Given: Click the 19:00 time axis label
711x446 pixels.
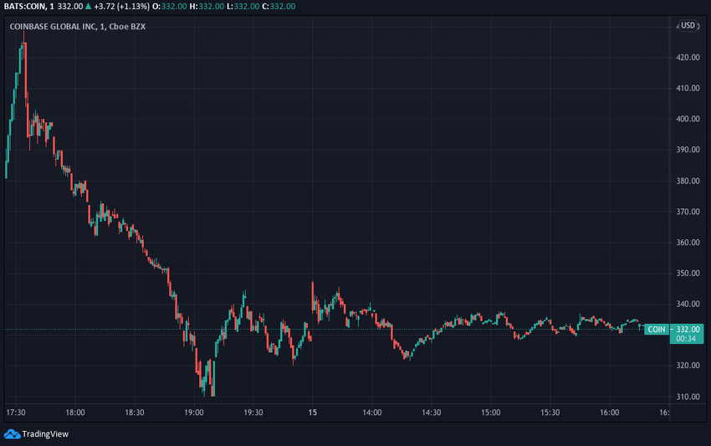Looking at the screenshot, I should coord(194,413).
